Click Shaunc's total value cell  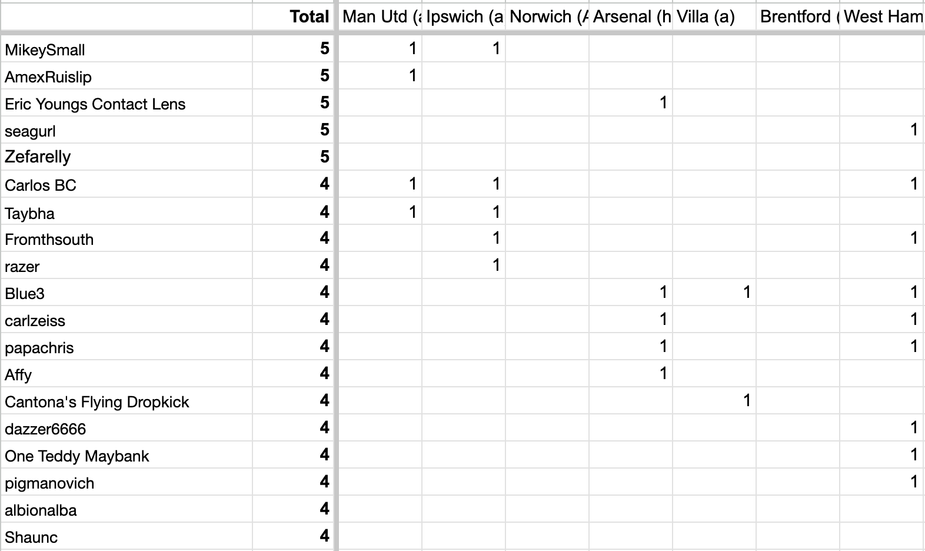click(x=292, y=536)
